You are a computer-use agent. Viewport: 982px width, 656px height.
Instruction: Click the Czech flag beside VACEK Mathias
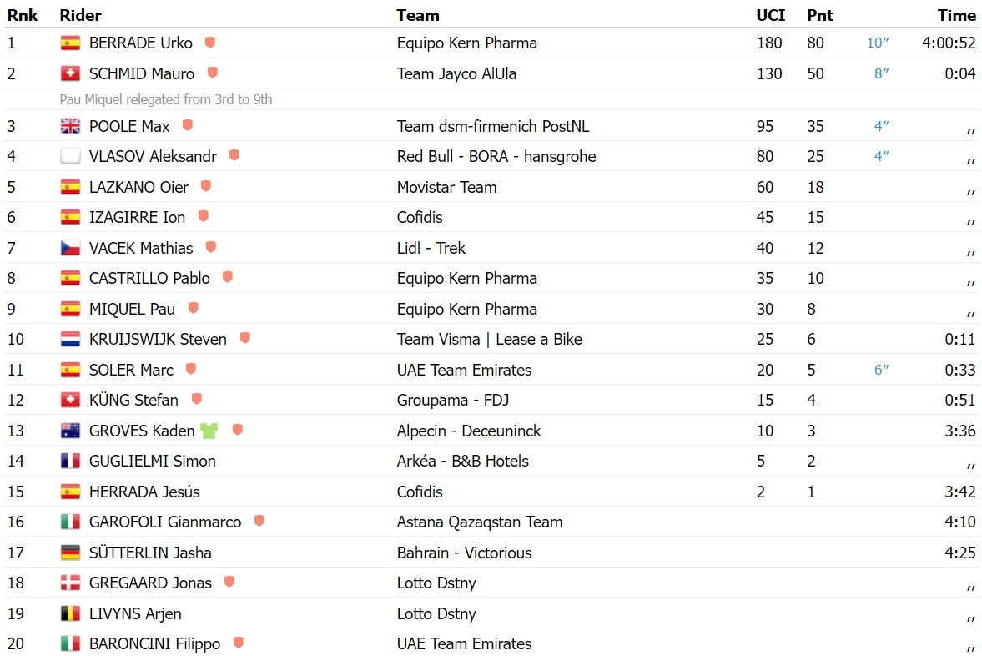70,248
